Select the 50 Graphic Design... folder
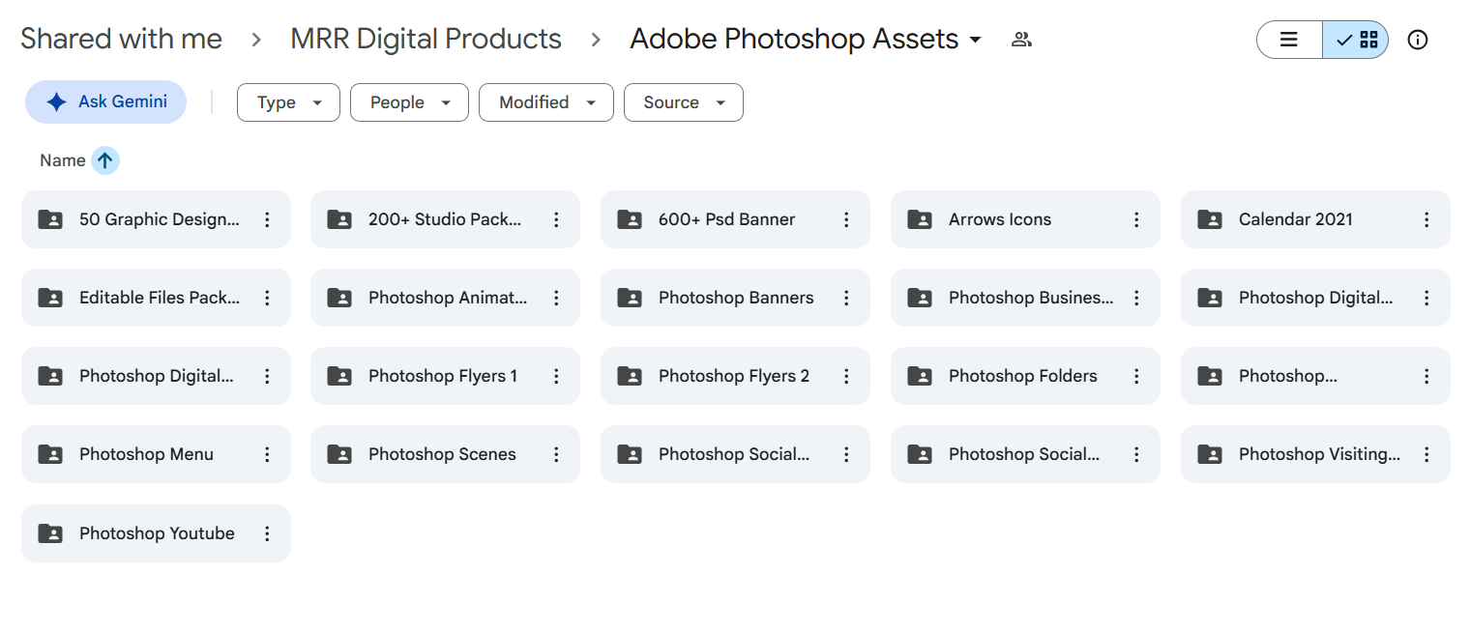 [x=156, y=219]
